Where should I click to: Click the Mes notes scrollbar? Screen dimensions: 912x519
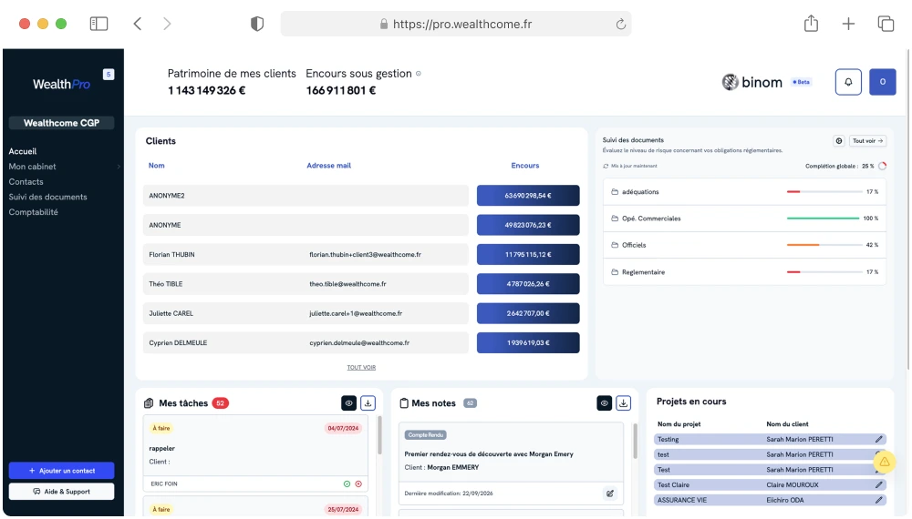[x=635, y=442]
